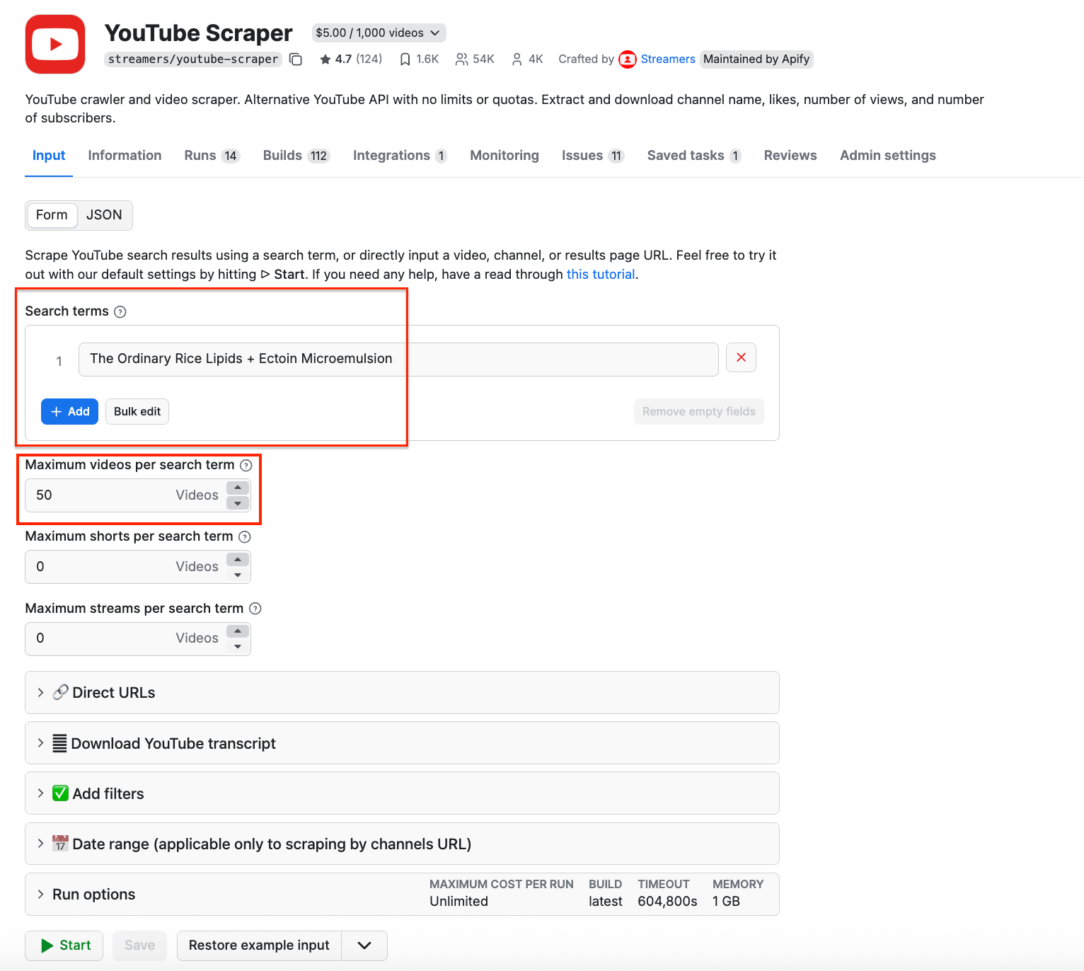Viewport: 1084px width, 971px height.
Task: Click the link icon next to Direct URLs
Action: pyautogui.click(x=60, y=692)
